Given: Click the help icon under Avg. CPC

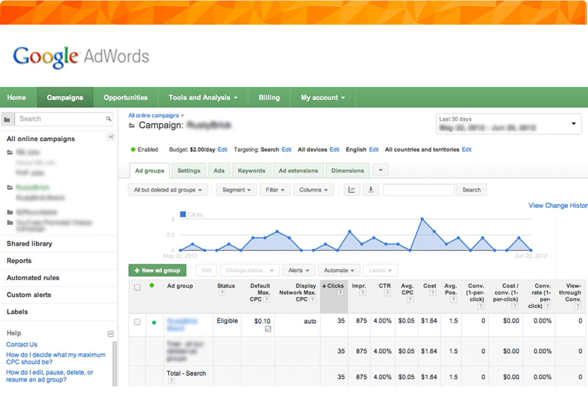Looking at the screenshot, I should click(x=410, y=300).
